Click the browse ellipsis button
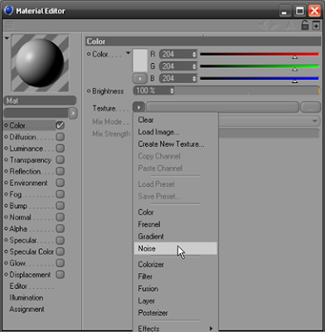Viewport: 325px width, 332px height. click(x=310, y=107)
